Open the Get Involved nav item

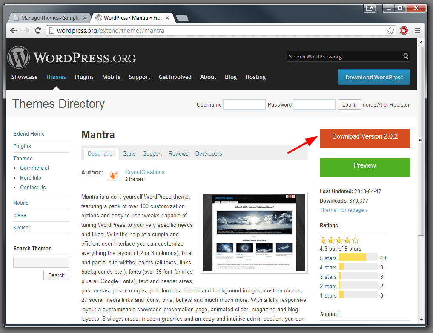coord(175,77)
